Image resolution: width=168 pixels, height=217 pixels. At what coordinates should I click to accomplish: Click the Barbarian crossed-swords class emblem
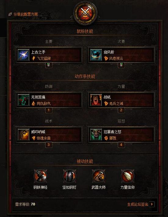[x=85, y=13]
